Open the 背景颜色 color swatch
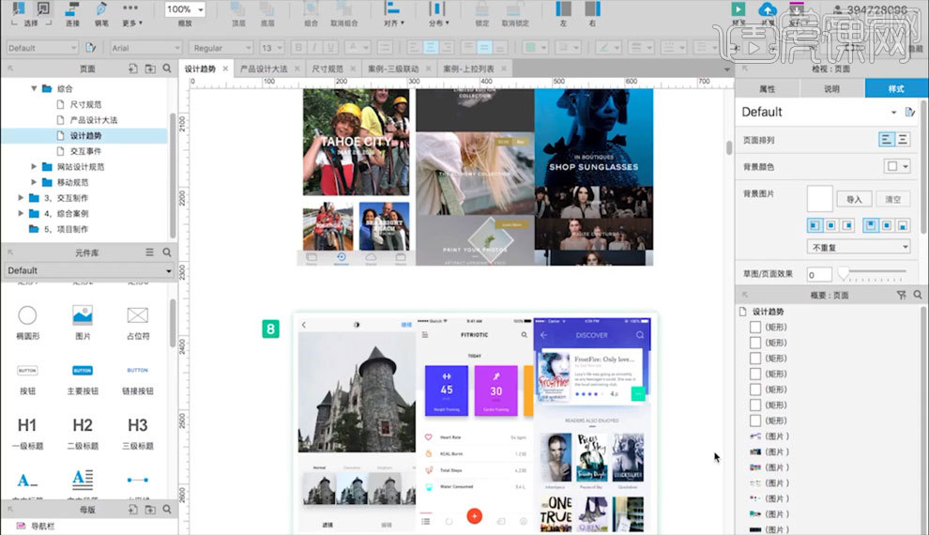The width and height of the screenshot is (929, 535). coord(896,166)
